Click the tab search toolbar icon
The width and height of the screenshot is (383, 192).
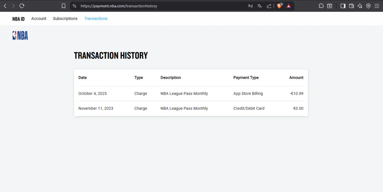pos(329,6)
